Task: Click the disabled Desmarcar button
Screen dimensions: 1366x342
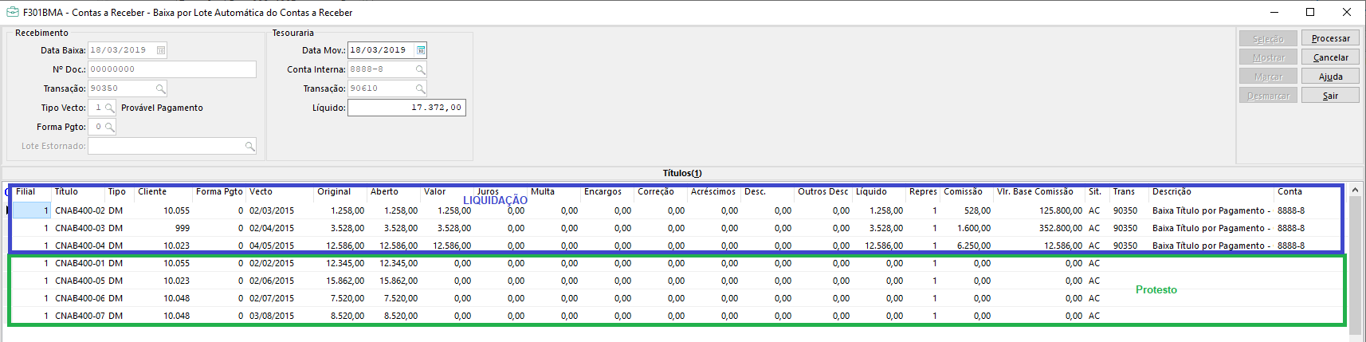Action: [x=1268, y=96]
